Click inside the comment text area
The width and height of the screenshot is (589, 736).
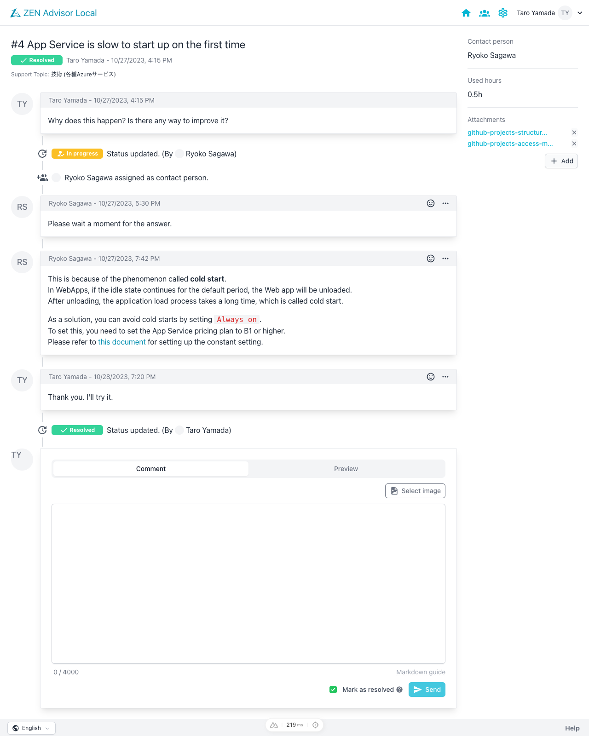coord(248,583)
